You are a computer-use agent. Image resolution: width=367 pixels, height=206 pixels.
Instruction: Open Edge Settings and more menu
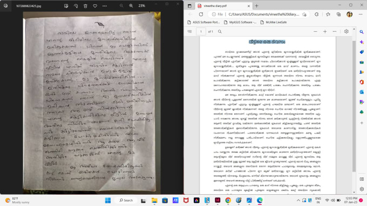(361, 14)
